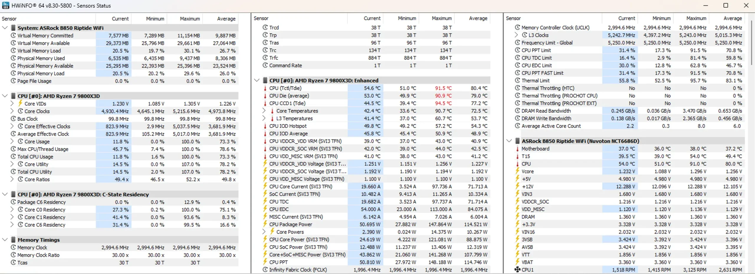
Task: Expand the L3 Clocks entry
Action: coord(516,35)
